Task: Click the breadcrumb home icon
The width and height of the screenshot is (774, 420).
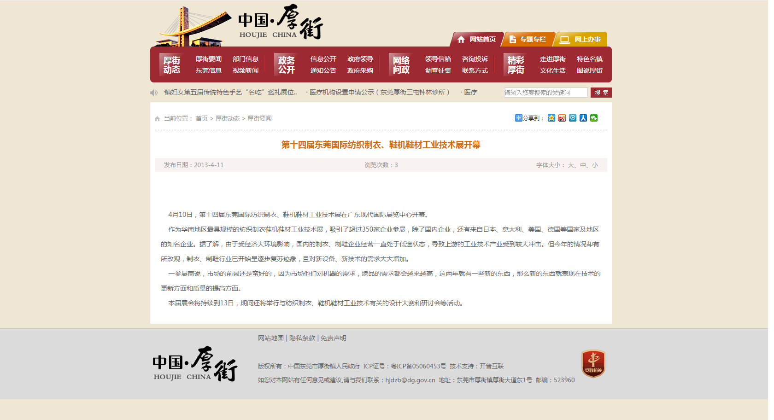Action: coord(158,119)
